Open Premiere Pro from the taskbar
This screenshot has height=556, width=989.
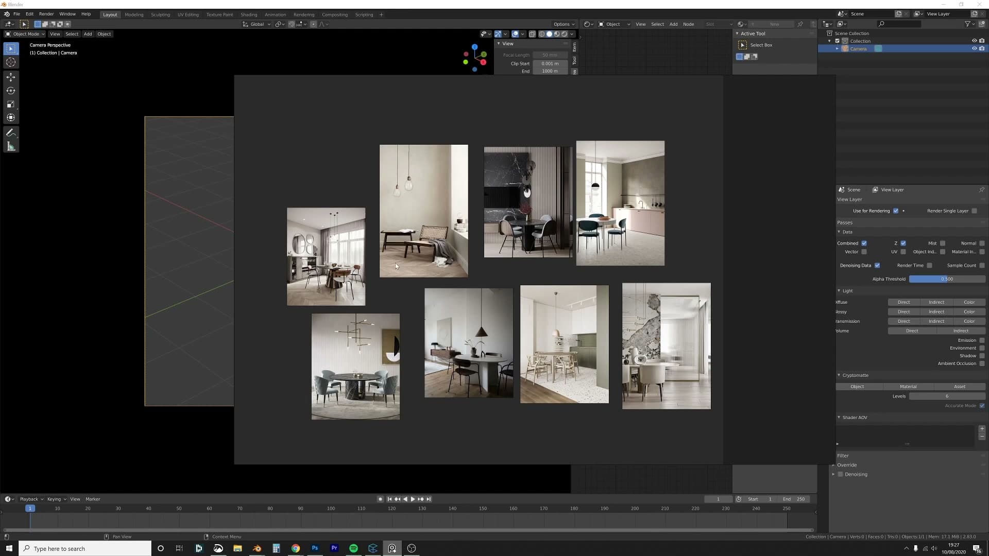point(334,548)
